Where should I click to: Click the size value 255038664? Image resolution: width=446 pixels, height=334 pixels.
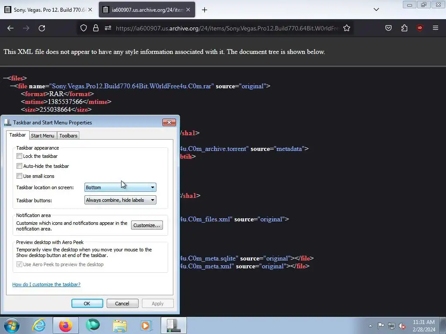55,110
